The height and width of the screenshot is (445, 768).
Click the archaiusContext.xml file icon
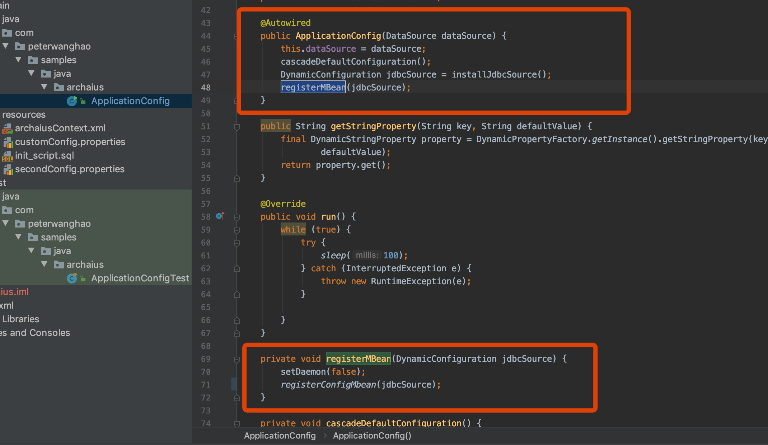tap(7, 128)
